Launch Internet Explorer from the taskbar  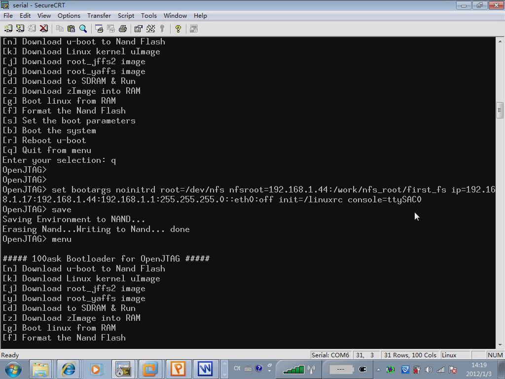68,369
